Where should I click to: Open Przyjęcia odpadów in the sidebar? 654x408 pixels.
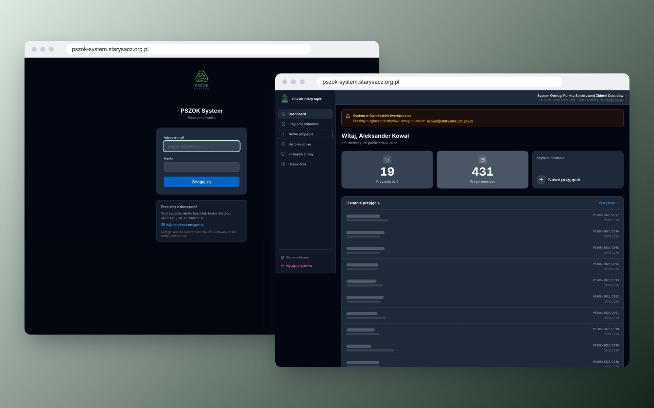(x=305, y=124)
